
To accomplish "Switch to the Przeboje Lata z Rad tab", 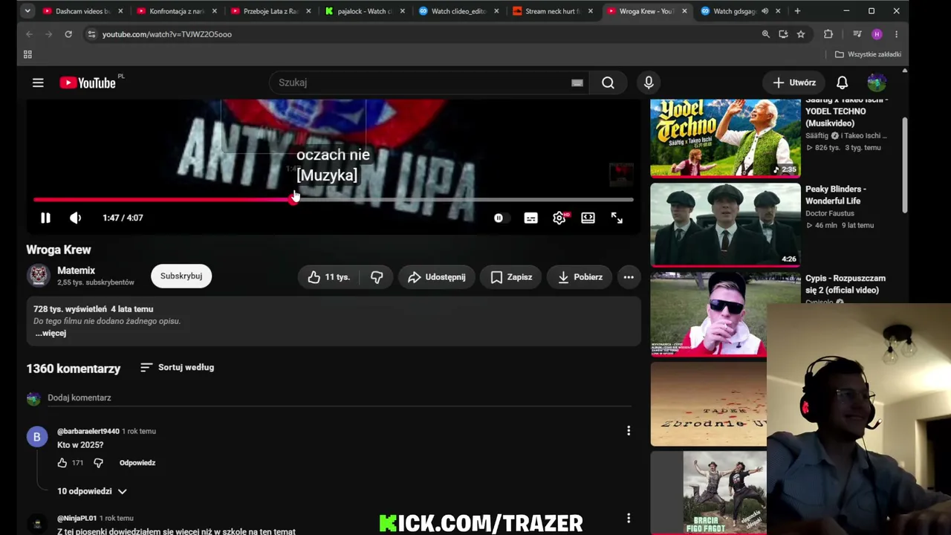I will pyautogui.click(x=271, y=11).
